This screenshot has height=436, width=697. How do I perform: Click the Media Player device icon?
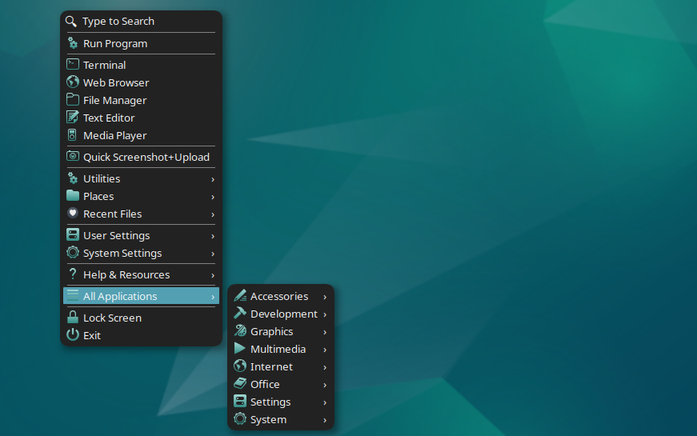point(72,135)
